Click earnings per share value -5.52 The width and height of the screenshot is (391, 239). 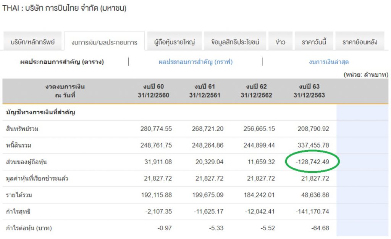268,228
